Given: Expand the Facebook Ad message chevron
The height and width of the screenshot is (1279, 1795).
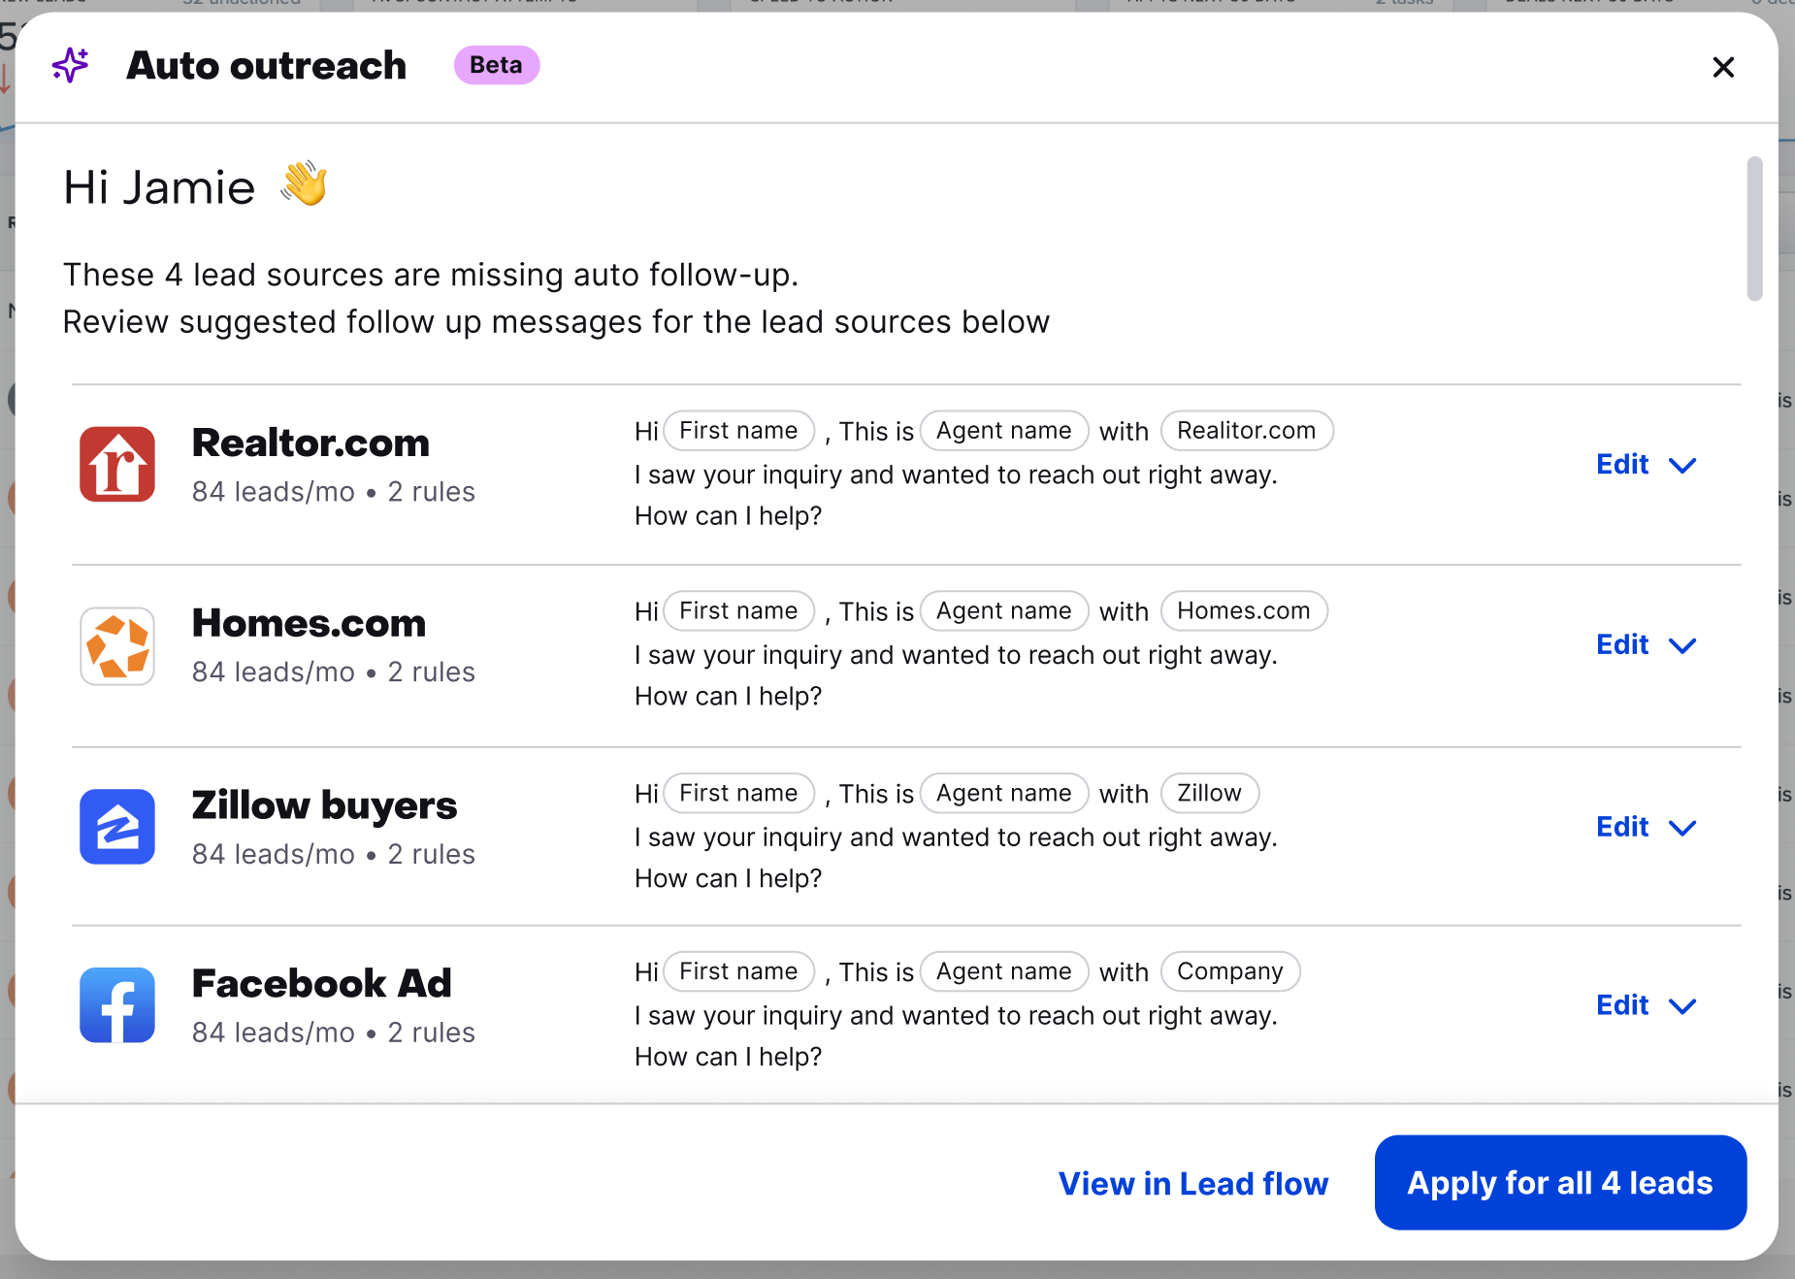Looking at the screenshot, I should pos(1682,1006).
